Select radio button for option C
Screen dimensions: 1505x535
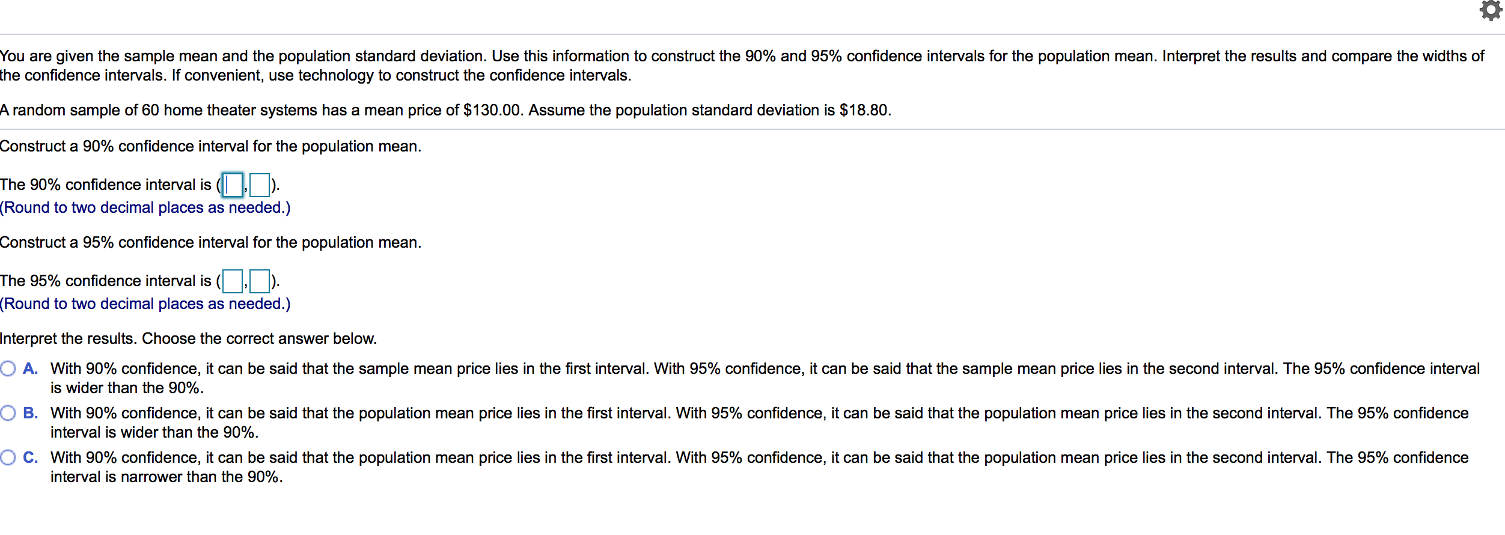pyautogui.click(x=8, y=457)
